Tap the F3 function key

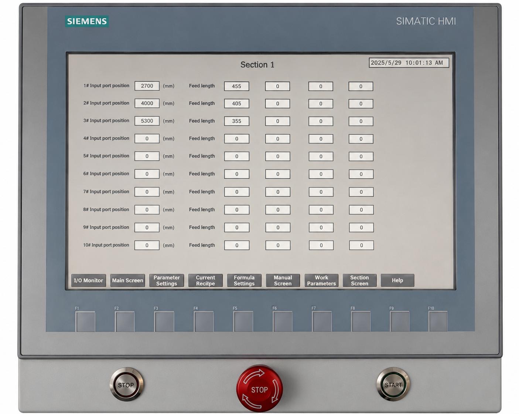coord(164,322)
